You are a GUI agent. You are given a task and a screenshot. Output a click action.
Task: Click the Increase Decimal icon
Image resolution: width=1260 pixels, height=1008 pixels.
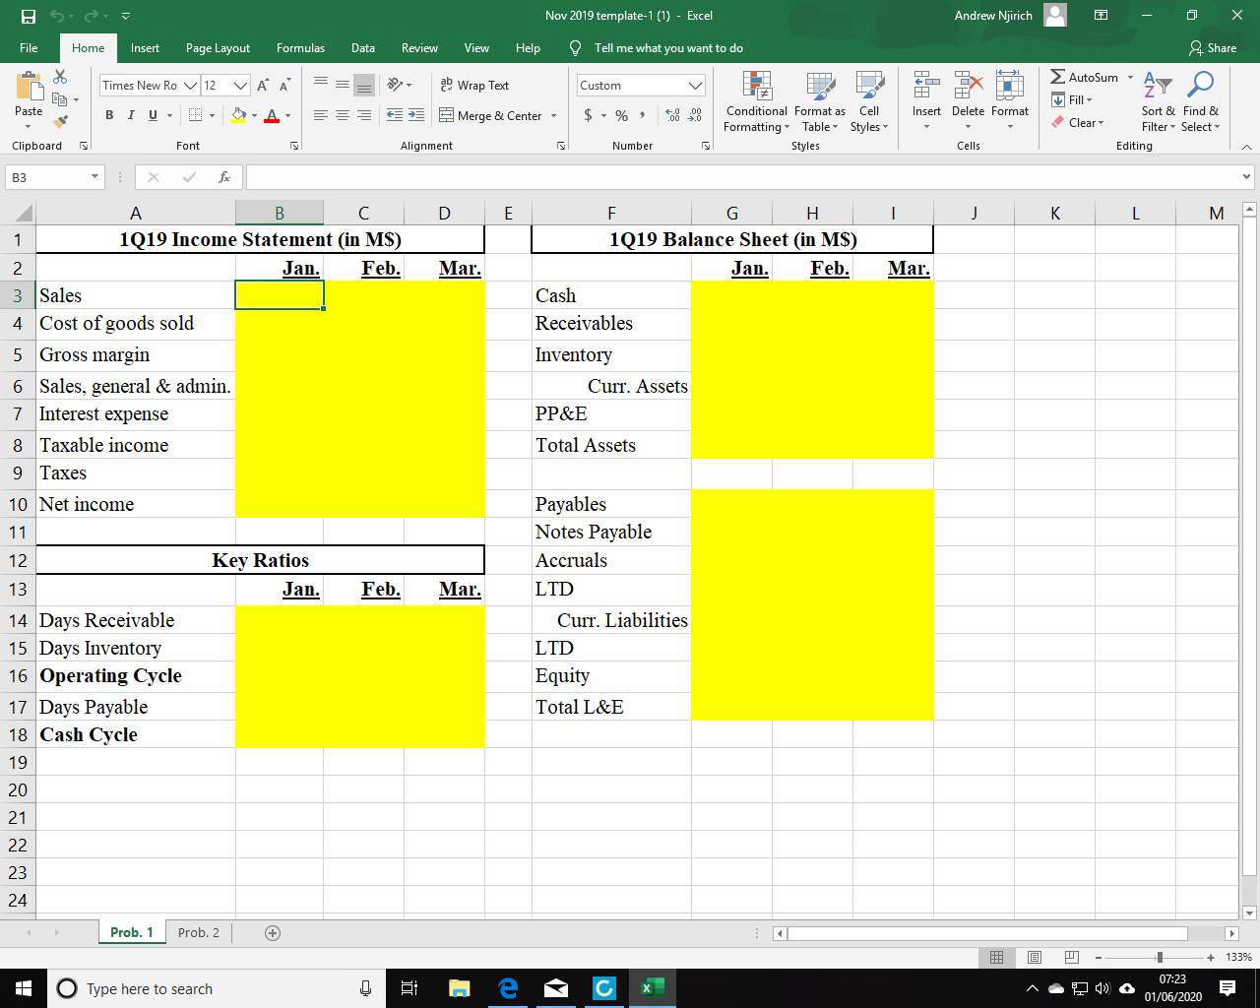[x=674, y=115]
